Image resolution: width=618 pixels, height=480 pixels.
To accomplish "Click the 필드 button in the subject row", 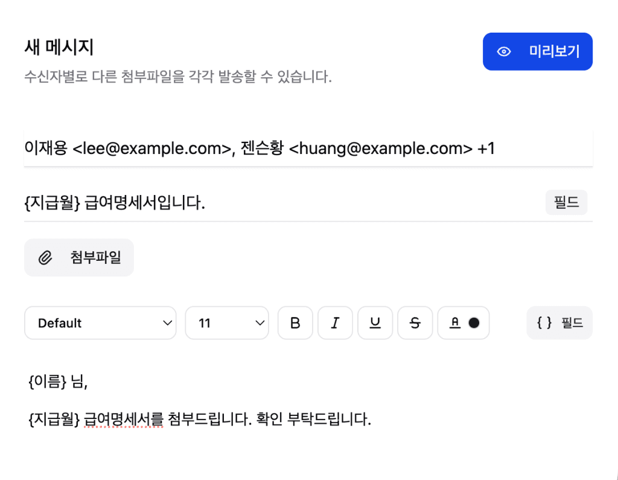I will [566, 203].
